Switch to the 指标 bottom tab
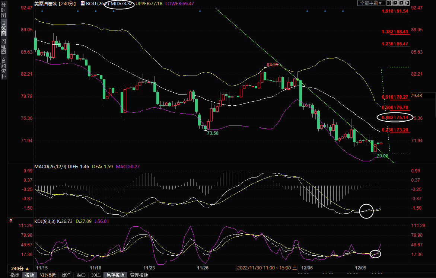The height and width of the screenshot is (278, 436). point(15,275)
